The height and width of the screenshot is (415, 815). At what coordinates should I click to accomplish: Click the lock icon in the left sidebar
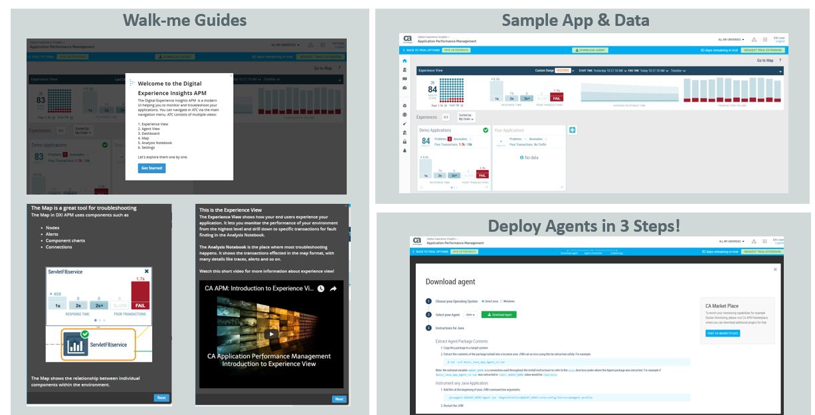[404, 140]
